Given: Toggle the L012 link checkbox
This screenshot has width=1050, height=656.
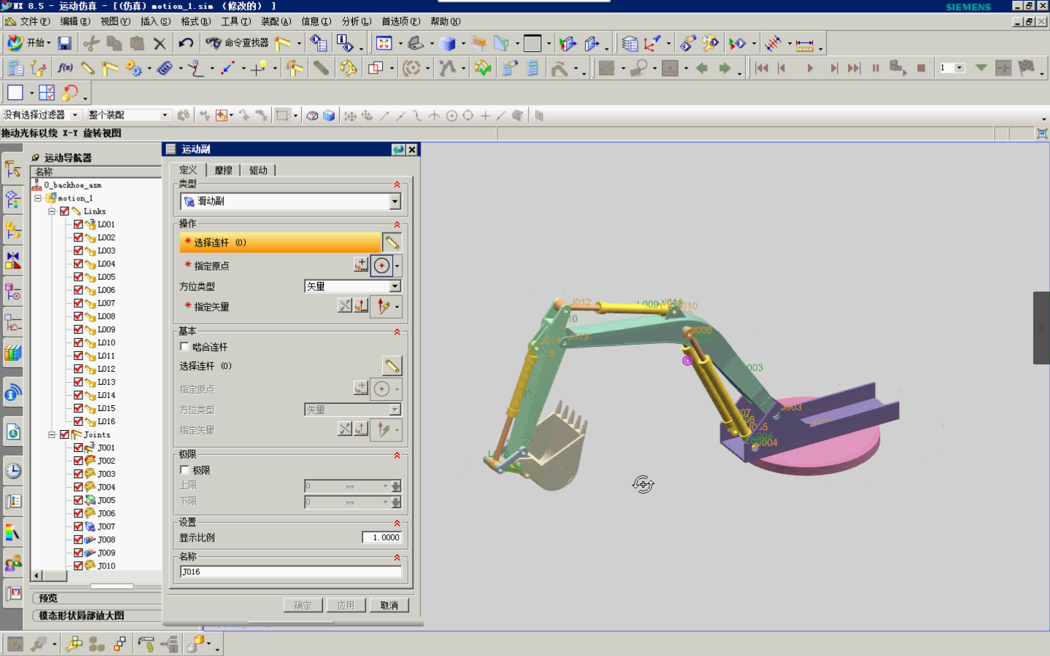Looking at the screenshot, I should pos(79,369).
